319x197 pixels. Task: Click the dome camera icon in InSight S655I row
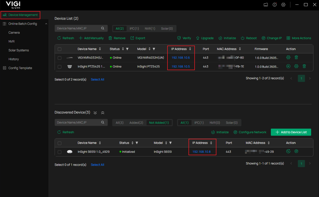point(69,152)
